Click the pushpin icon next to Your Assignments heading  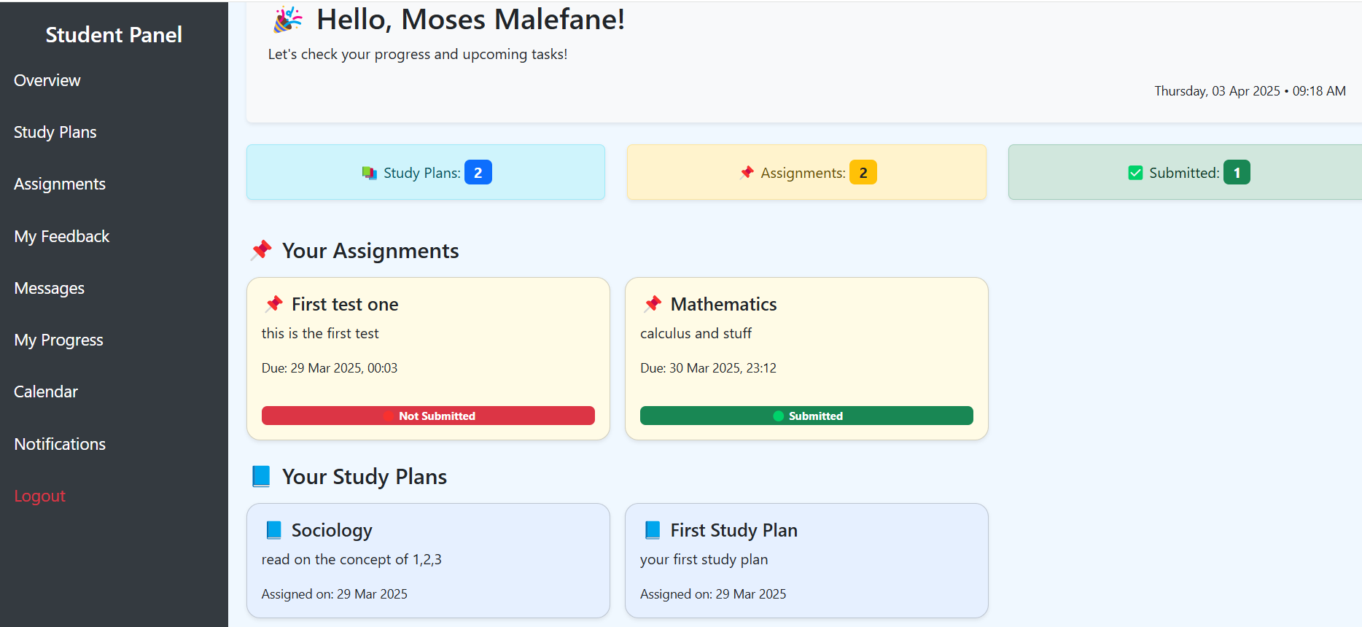[262, 251]
